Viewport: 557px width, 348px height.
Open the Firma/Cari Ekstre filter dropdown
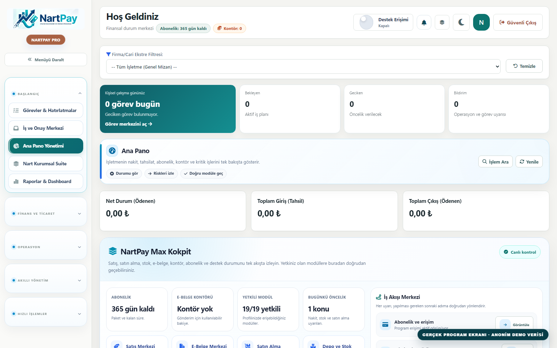pos(303,66)
